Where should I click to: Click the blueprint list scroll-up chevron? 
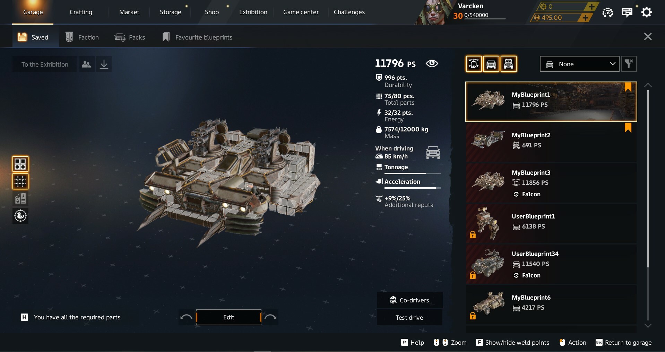tap(648, 85)
